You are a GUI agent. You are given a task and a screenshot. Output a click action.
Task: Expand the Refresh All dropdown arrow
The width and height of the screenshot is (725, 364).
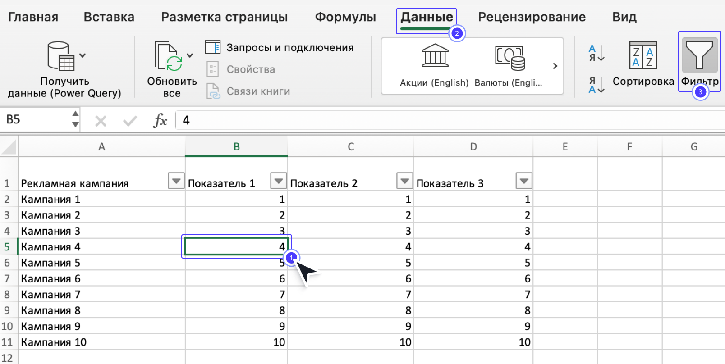[x=190, y=55]
